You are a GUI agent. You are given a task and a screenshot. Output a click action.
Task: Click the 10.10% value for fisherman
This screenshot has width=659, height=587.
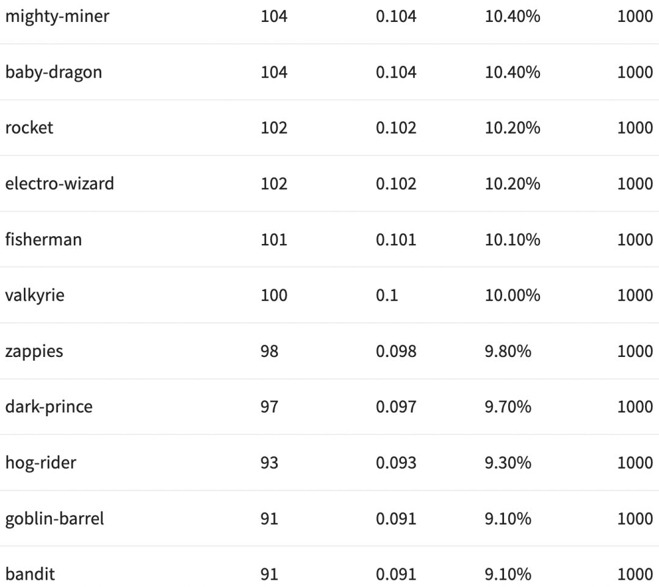(513, 239)
